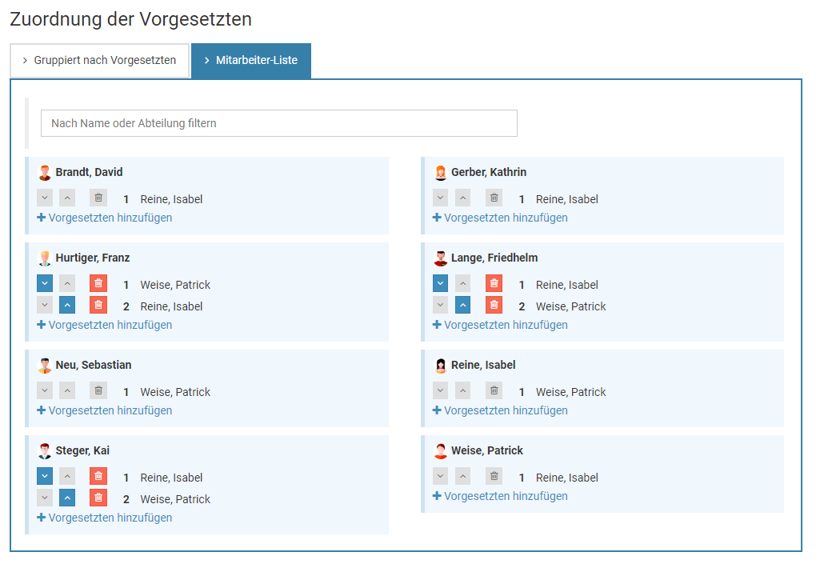The image size is (816, 564).
Task: Add a Vorgesetzten for Reine, Isabel
Action: point(500,410)
